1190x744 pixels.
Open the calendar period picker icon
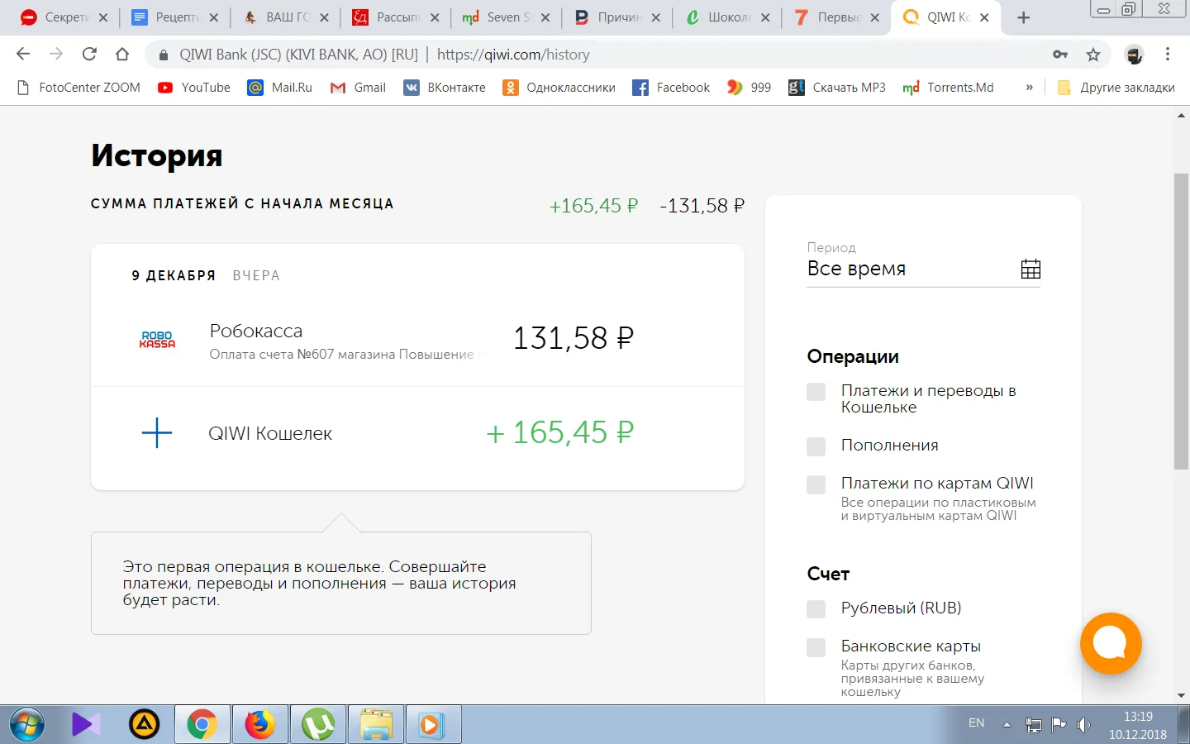tap(1031, 269)
